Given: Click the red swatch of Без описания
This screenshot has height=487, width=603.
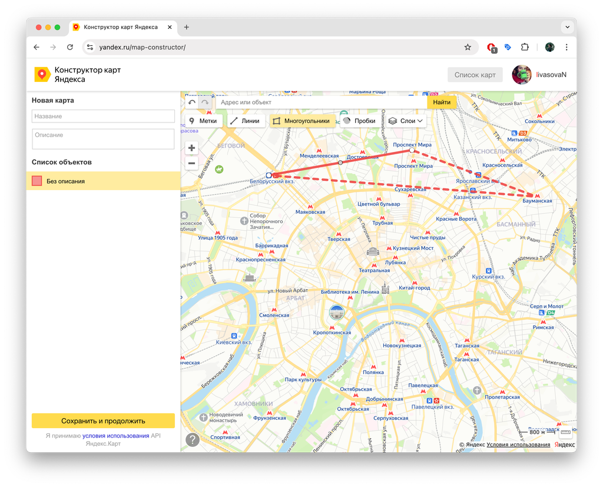Looking at the screenshot, I should click(37, 181).
